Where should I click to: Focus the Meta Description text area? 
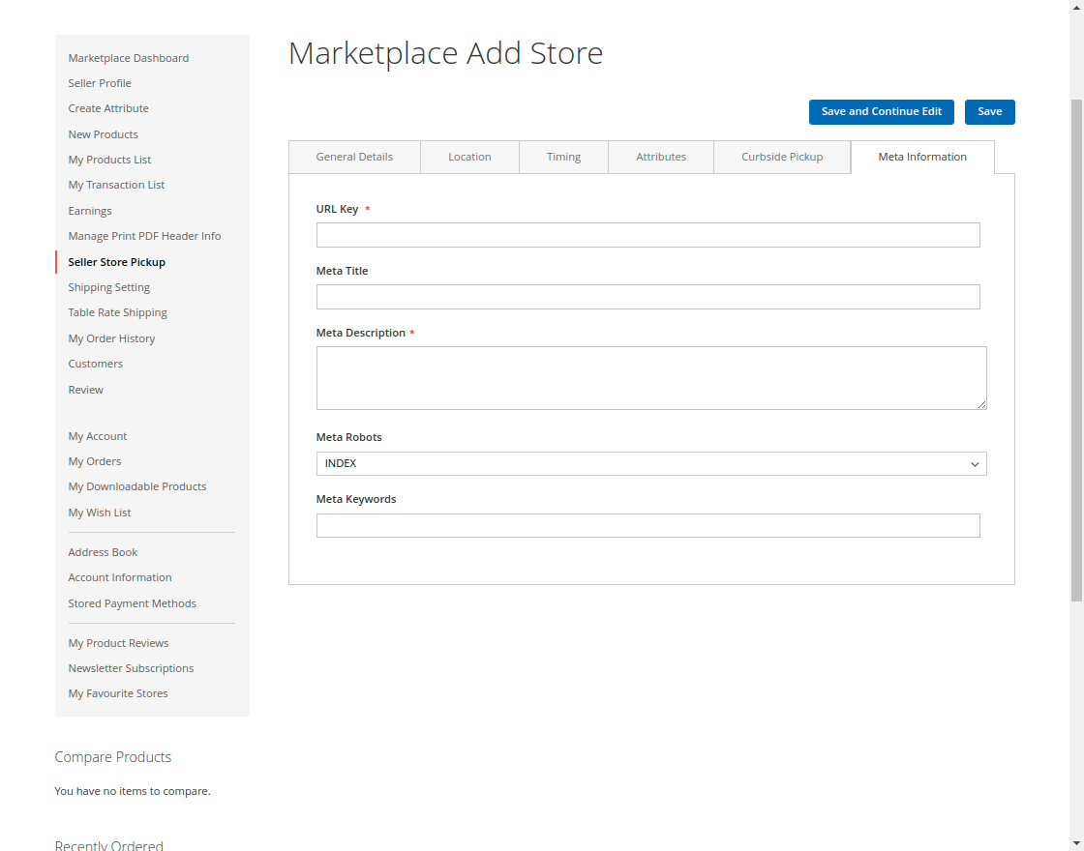point(650,377)
